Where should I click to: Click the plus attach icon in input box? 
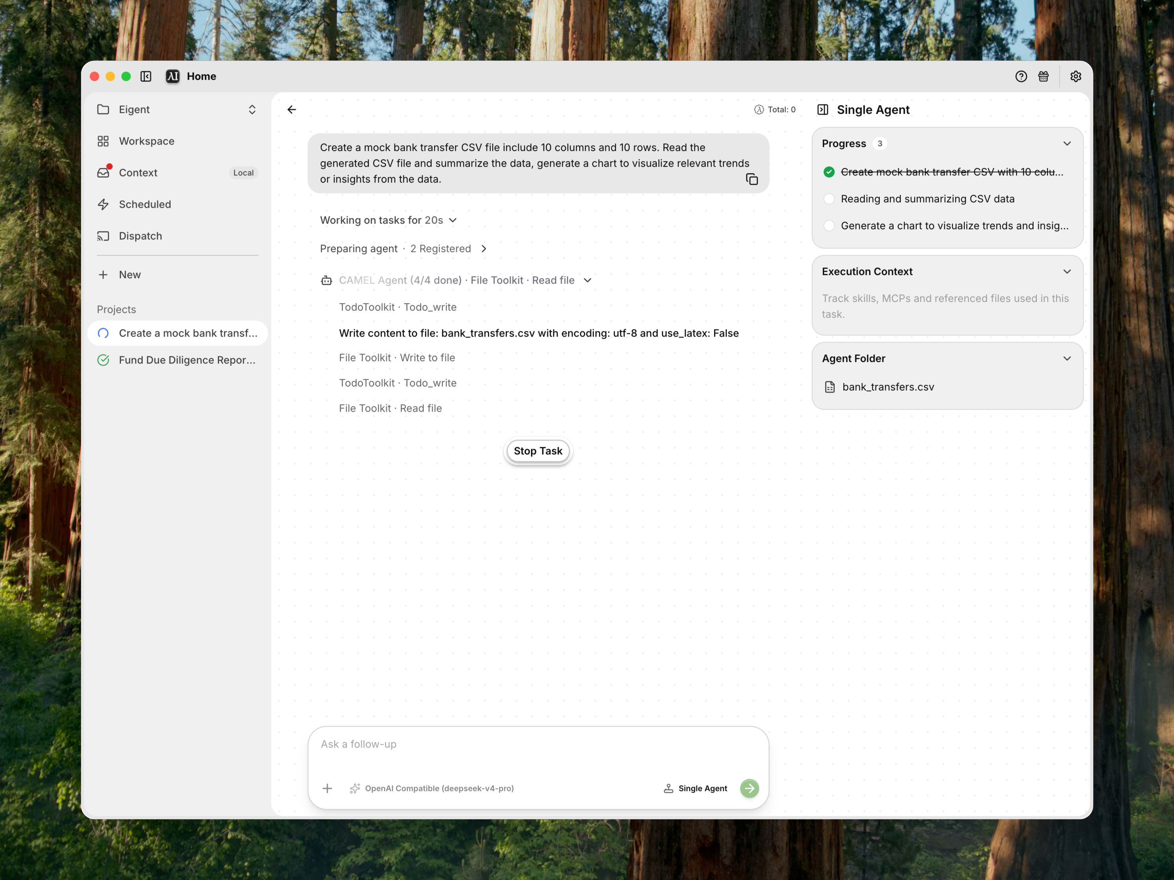point(327,788)
